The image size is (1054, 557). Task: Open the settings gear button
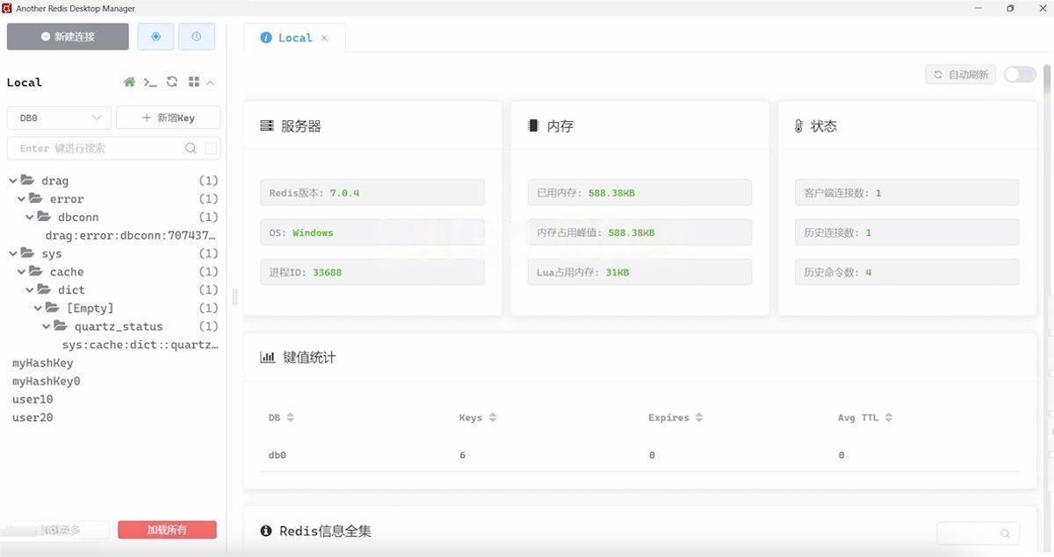coord(155,37)
